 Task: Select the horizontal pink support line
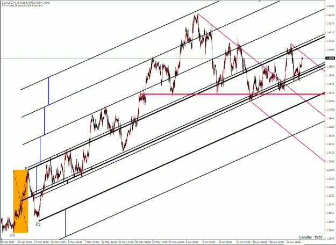[x=232, y=94]
